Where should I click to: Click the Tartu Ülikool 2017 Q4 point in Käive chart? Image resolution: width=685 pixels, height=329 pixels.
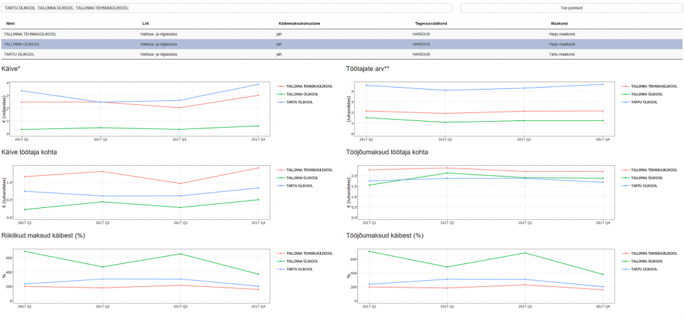click(258, 84)
